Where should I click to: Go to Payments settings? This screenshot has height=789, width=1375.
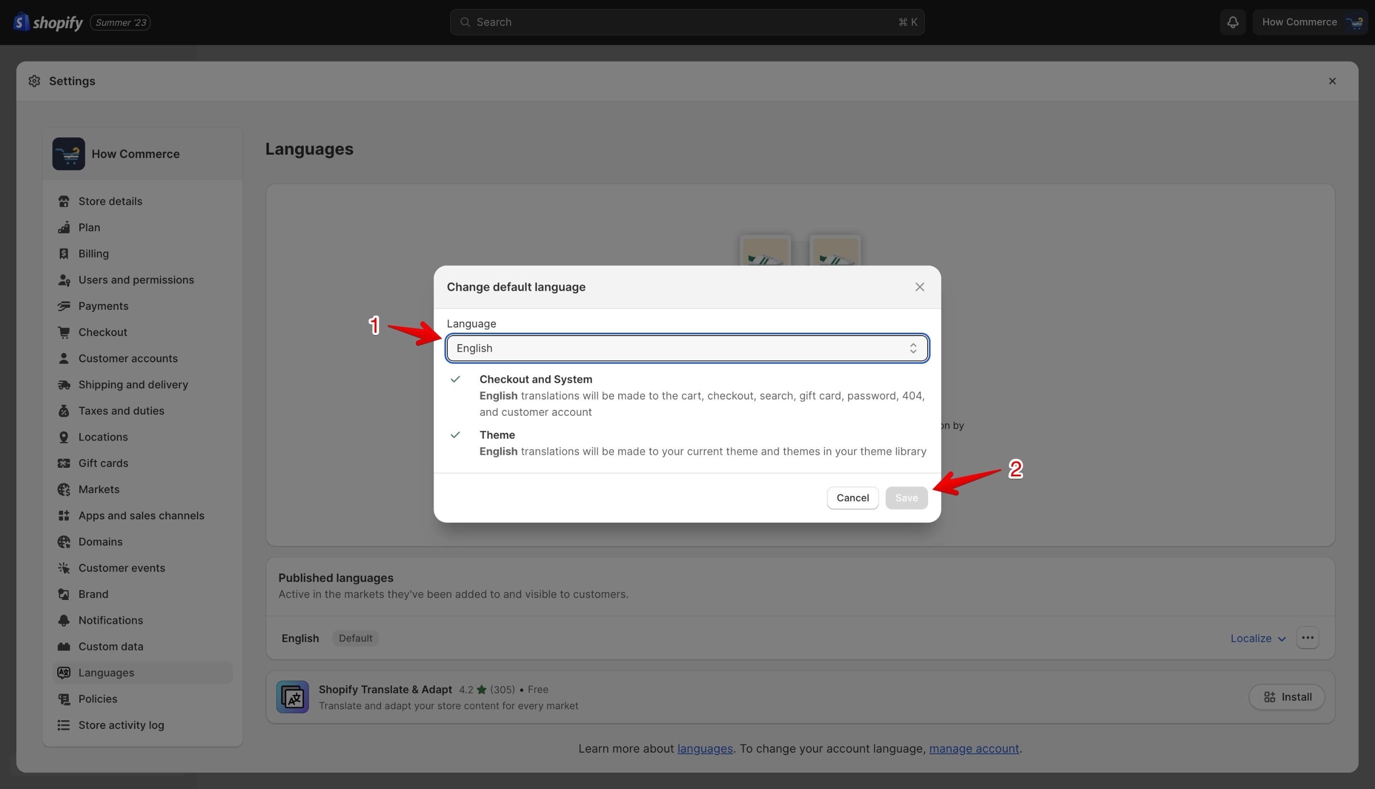[143, 305]
